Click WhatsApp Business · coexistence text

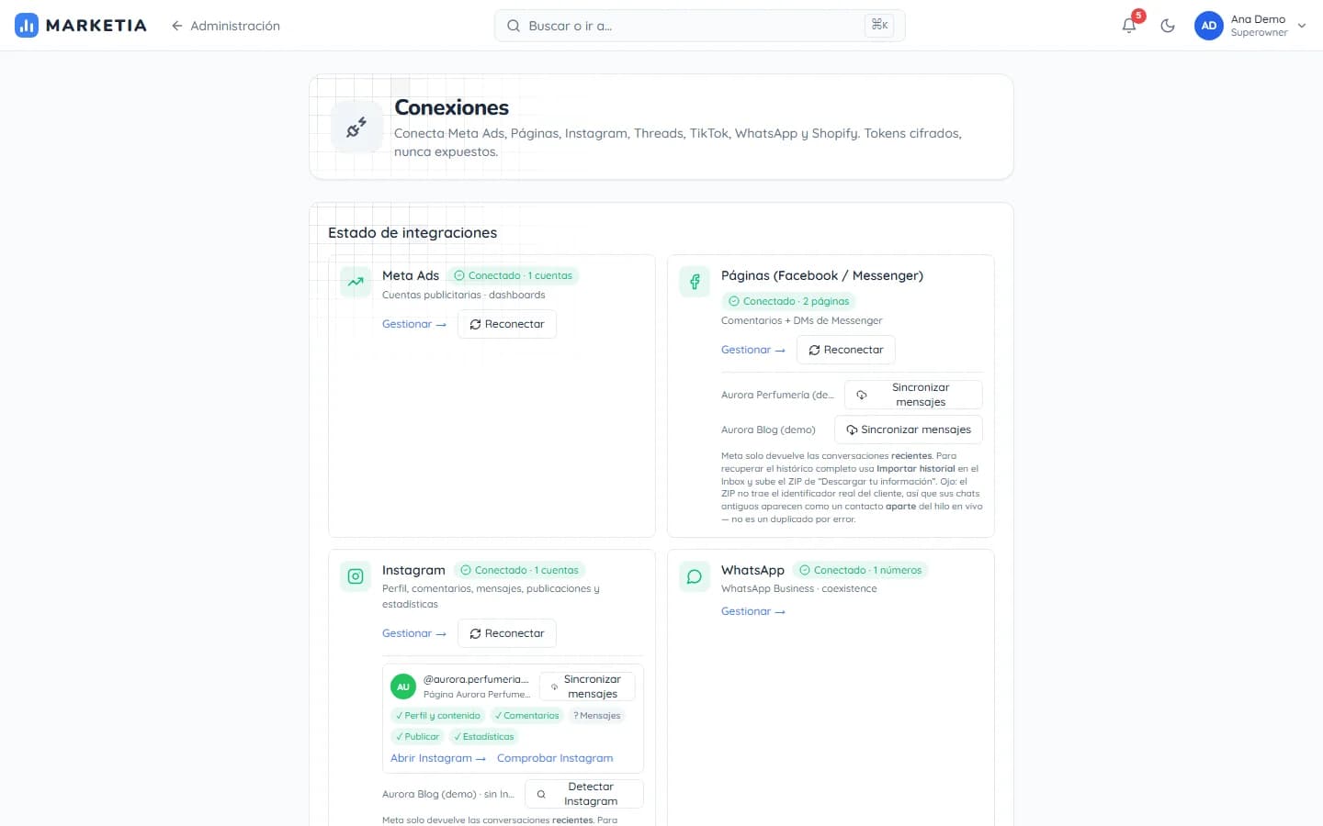799,588
